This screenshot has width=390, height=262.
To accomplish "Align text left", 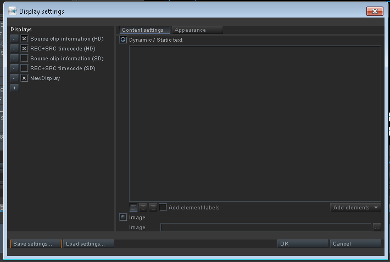I will pyautogui.click(x=133, y=207).
